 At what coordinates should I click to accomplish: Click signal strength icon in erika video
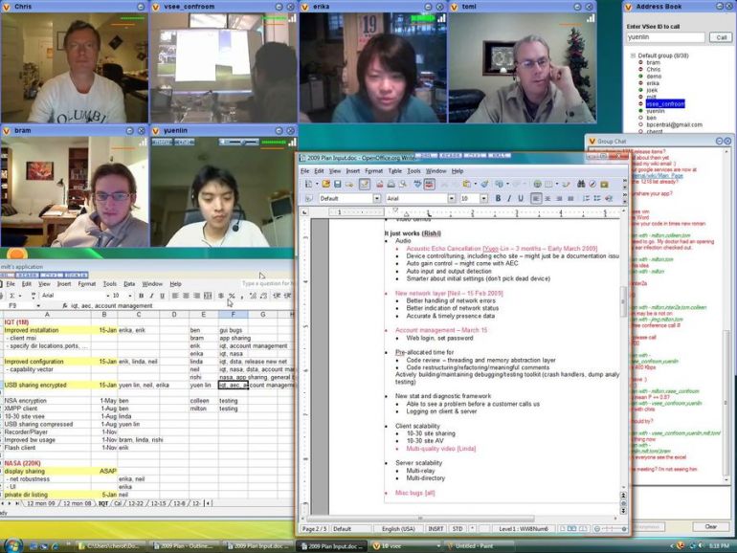[x=441, y=18]
